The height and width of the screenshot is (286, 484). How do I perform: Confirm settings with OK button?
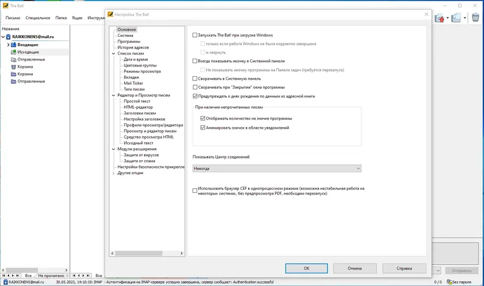pyautogui.click(x=307, y=268)
